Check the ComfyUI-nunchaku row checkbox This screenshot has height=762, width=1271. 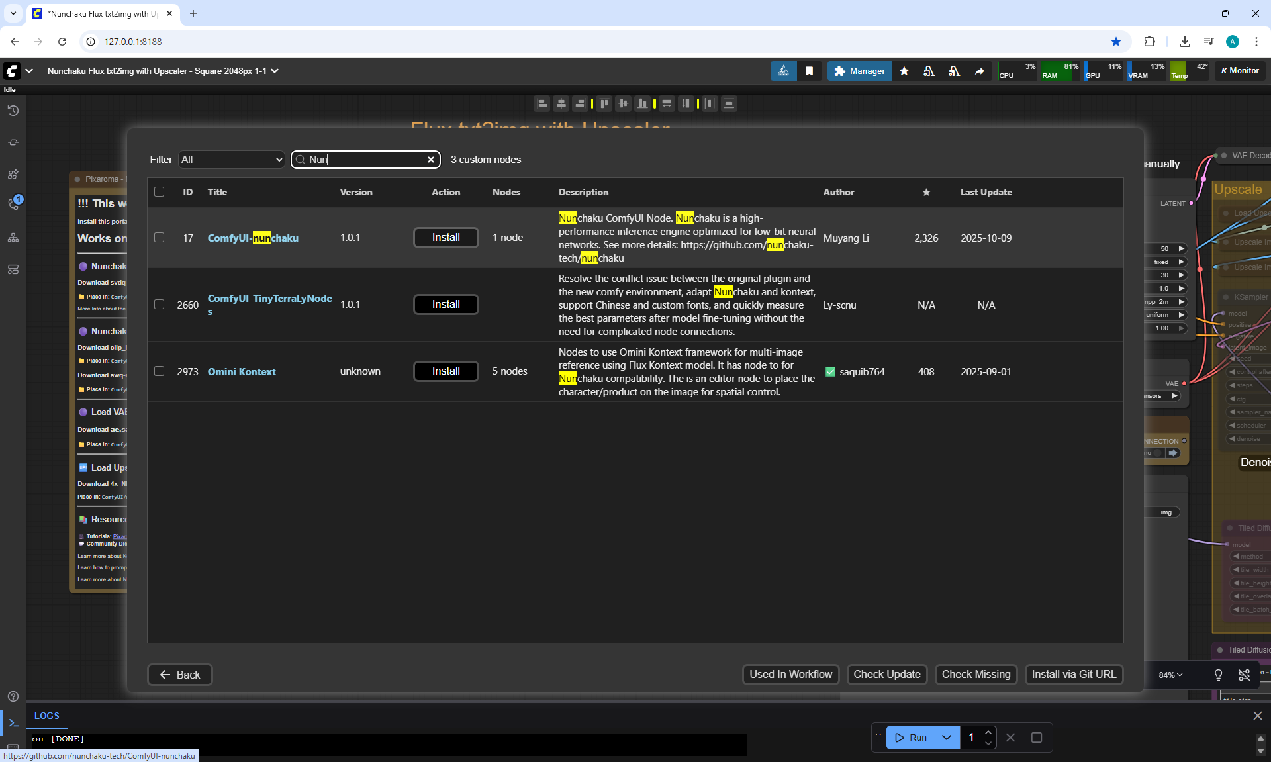tap(159, 238)
